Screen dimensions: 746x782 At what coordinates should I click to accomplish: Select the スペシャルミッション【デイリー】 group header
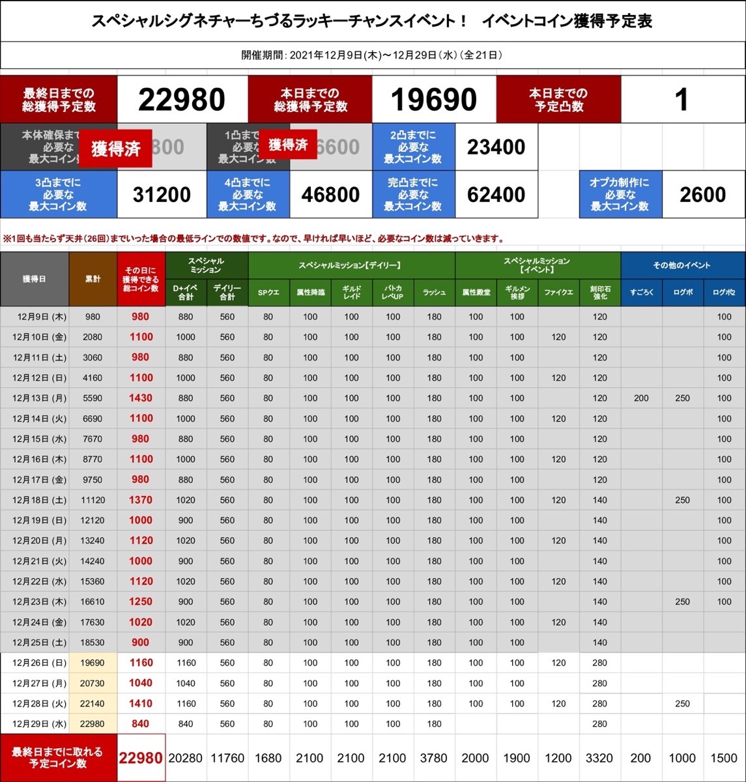click(x=351, y=265)
